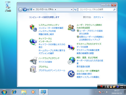Image resolution: width=126 pixels, height=95 pixels.
Task: Click 問題の発見と解決 link
Action: click(46, 34)
